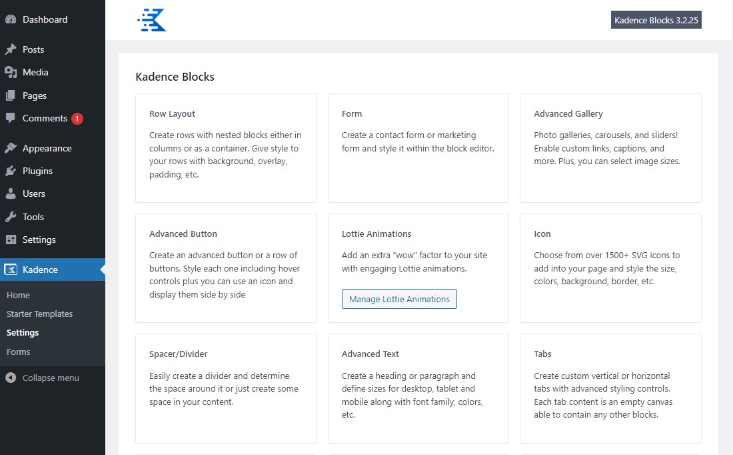Click the Comments speech bubble icon
The width and height of the screenshot is (733, 455).
coord(11,118)
